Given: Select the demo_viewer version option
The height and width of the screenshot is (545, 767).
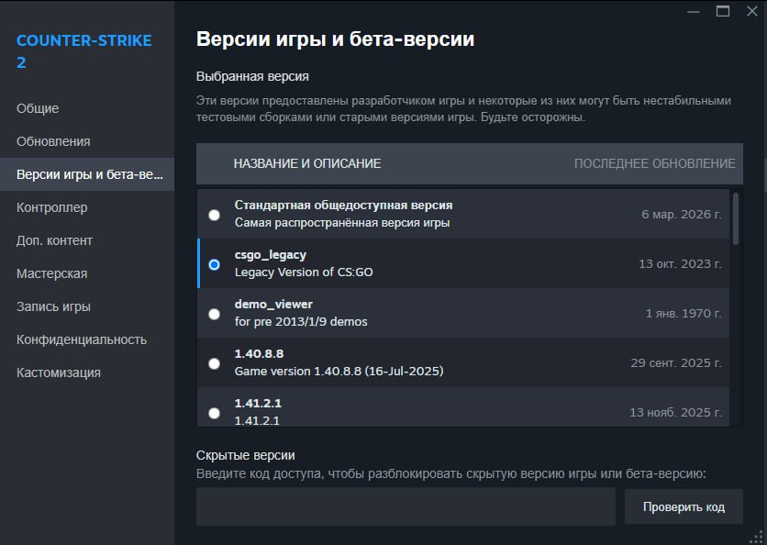Looking at the screenshot, I should 214,314.
